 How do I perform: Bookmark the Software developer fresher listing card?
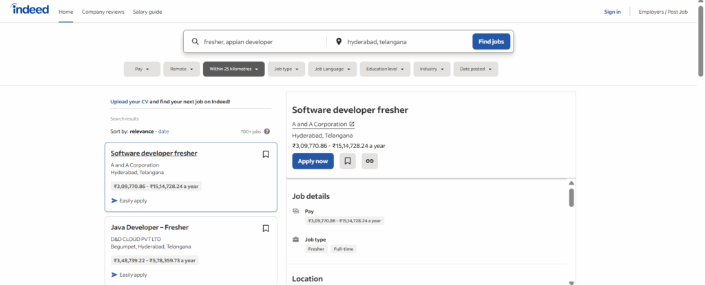(266, 154)
